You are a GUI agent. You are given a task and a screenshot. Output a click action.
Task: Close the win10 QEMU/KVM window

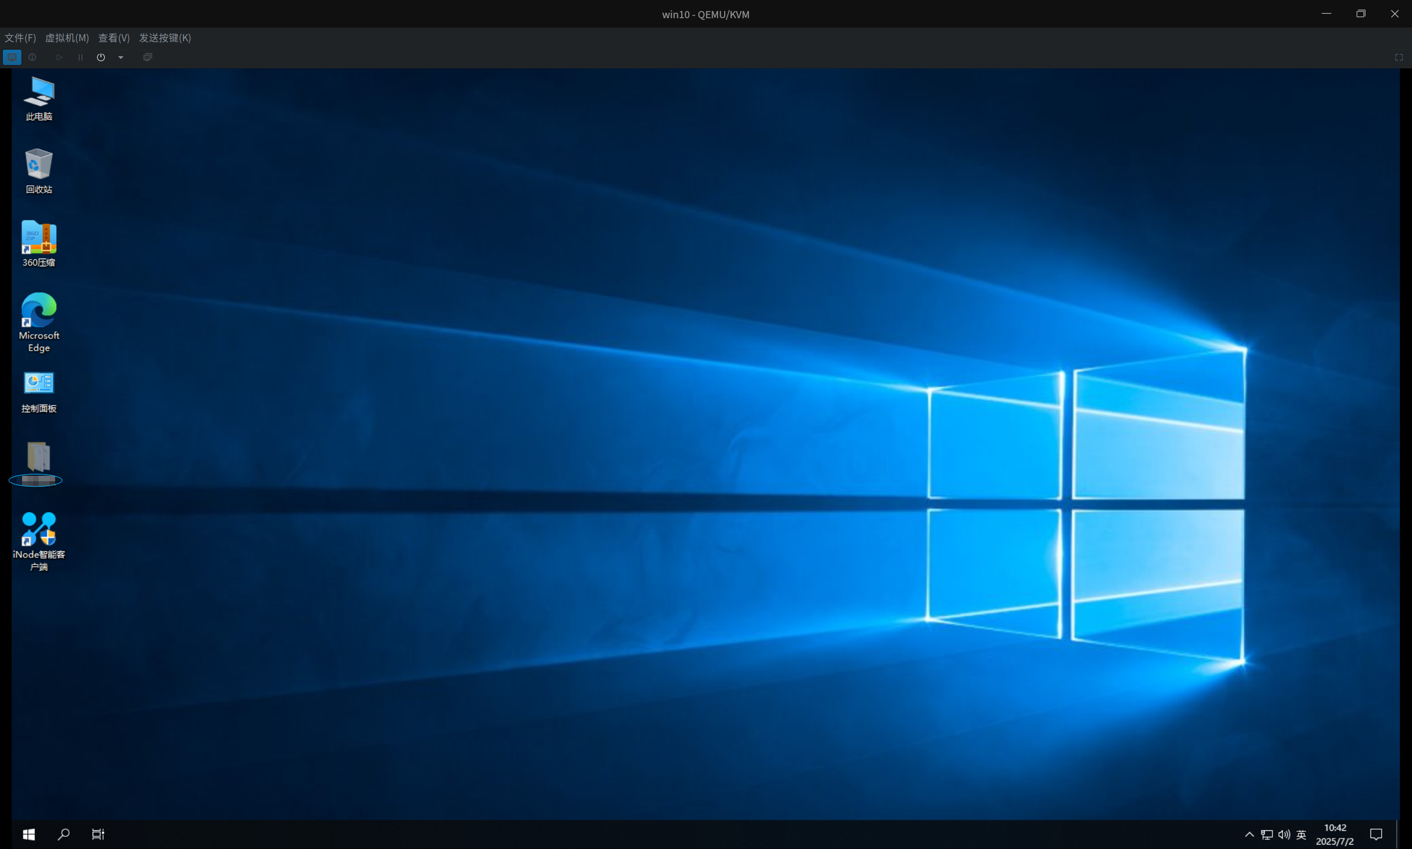coord(1395,14)
